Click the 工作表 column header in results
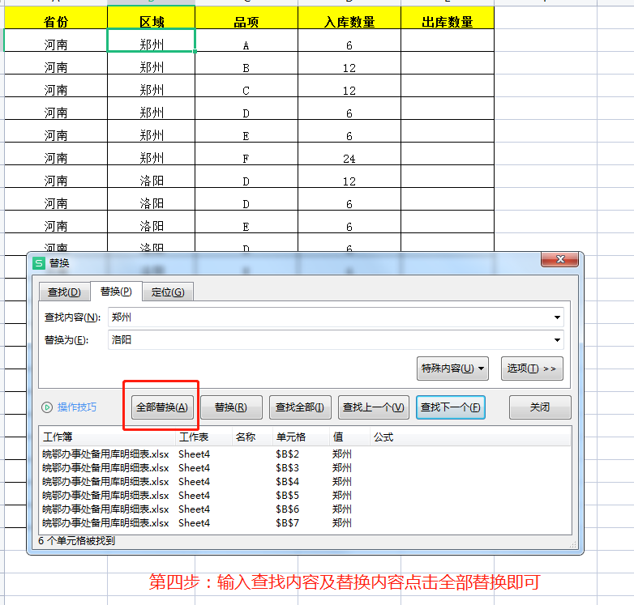Viewport: 634px width, 605px height. (203, 437)
